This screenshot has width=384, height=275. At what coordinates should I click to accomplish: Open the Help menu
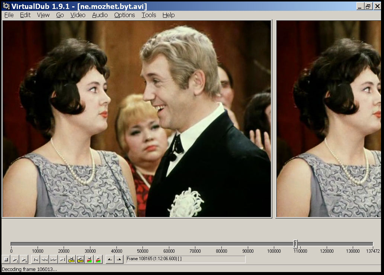pyautogui.click(x=169, y=15)
